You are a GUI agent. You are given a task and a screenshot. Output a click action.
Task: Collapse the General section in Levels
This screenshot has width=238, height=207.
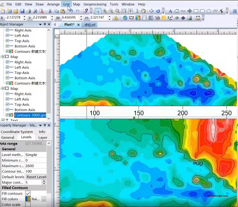point(9,149)
